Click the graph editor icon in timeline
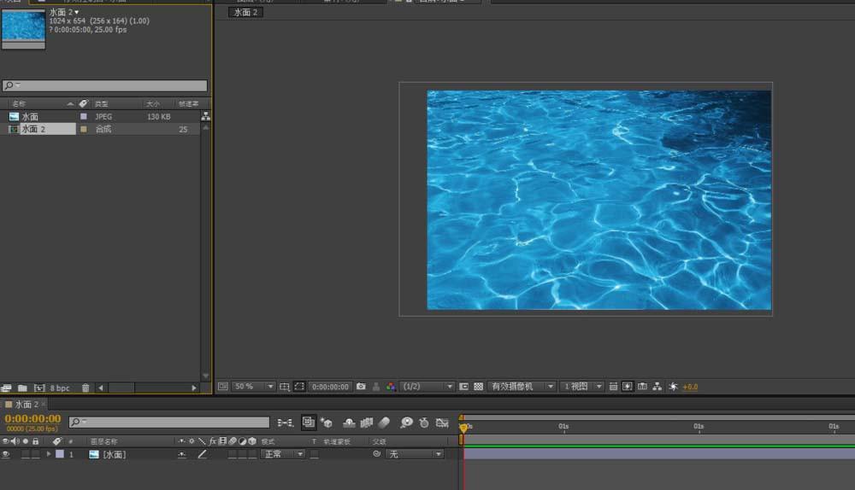855x490 pixels. (442, 423)
